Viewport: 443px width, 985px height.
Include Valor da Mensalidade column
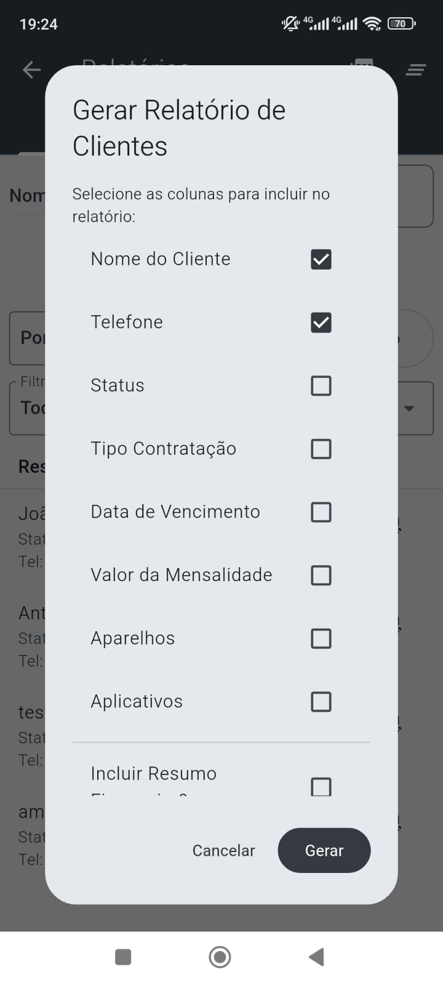tap(321, 576)
